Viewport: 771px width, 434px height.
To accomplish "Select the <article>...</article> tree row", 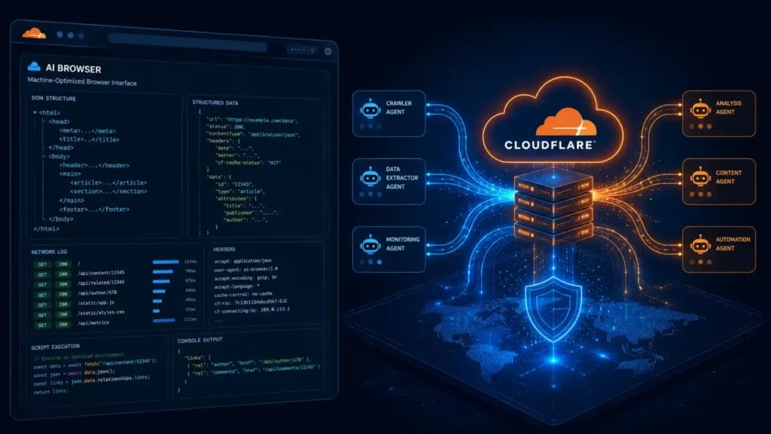I will click(108, 182).
